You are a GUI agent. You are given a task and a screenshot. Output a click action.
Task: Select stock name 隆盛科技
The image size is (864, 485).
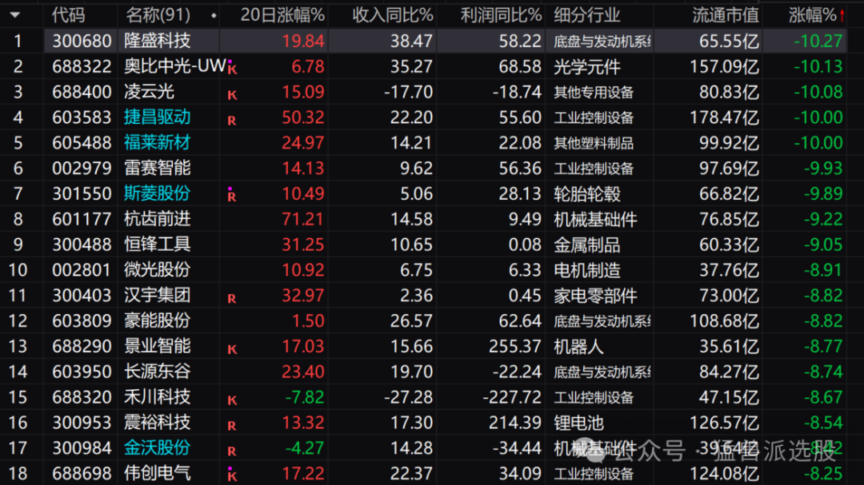point(158,41)
